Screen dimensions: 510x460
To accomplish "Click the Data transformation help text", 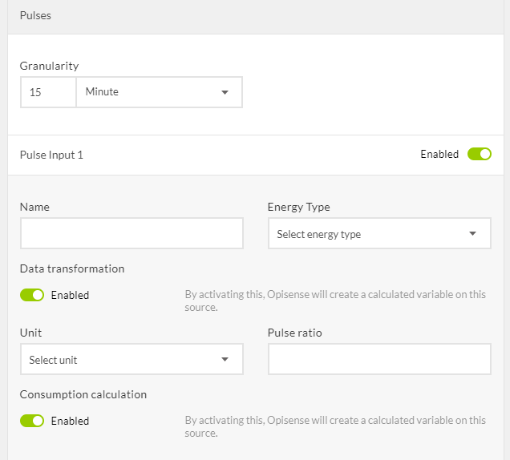I will (335, 301).
